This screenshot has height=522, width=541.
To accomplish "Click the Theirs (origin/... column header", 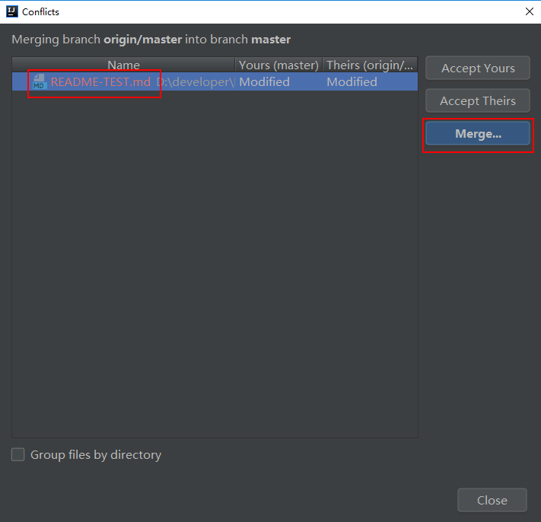I will pos(370,65).
